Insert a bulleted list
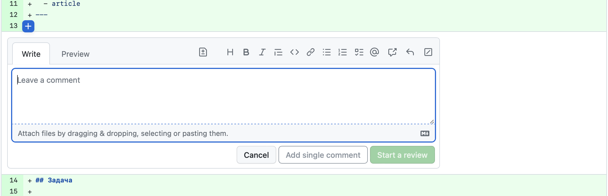Viewport: 608px width, 196px height. 326,52
